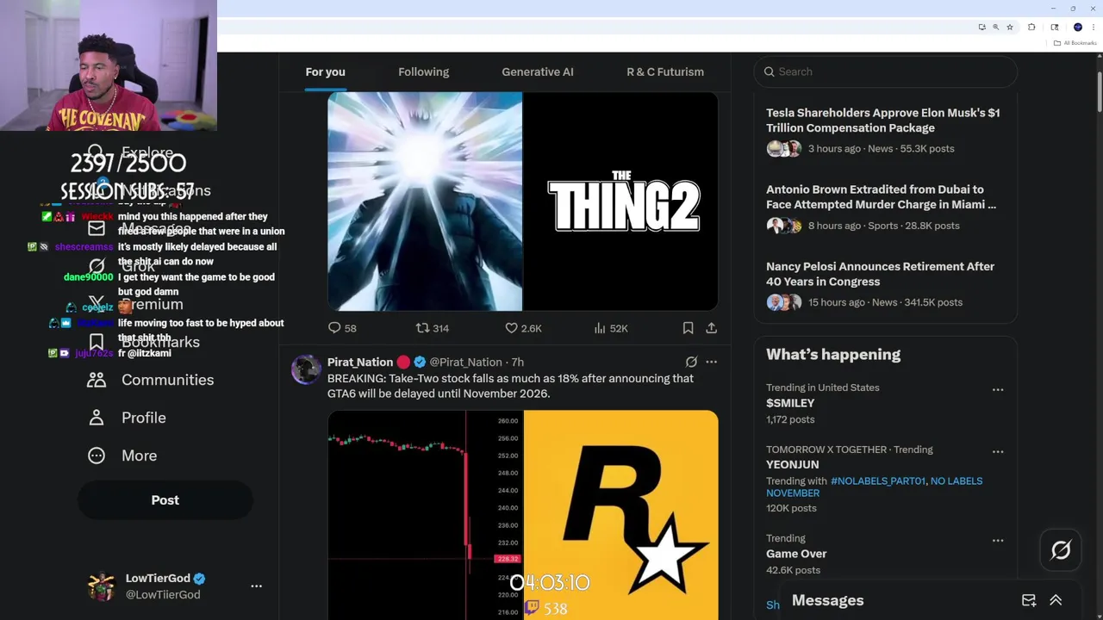Click LowTierGod profile avatar in the sidebar
The image size is (1103, 620).
(x=102, y=586)
